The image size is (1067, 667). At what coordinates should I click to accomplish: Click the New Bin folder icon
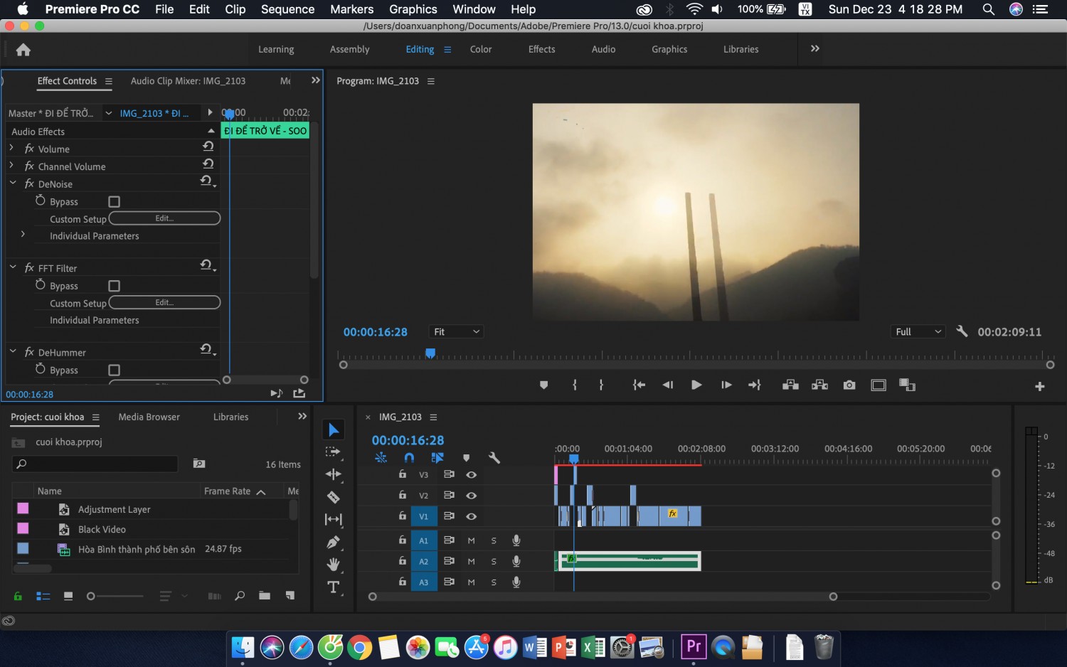point(265,596)
